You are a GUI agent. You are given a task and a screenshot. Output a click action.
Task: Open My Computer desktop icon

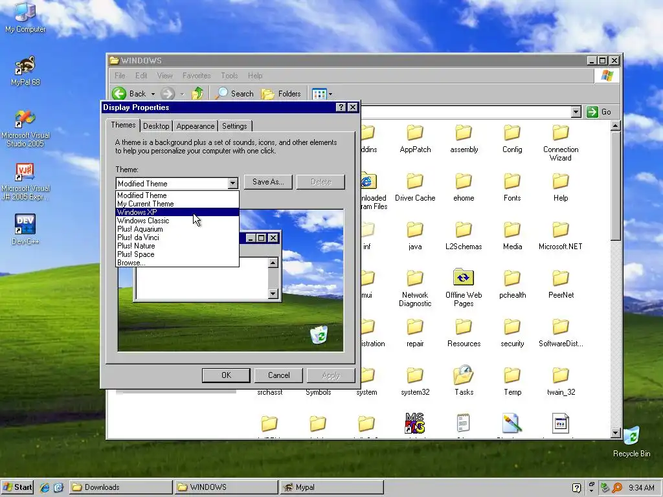[25, 17]
